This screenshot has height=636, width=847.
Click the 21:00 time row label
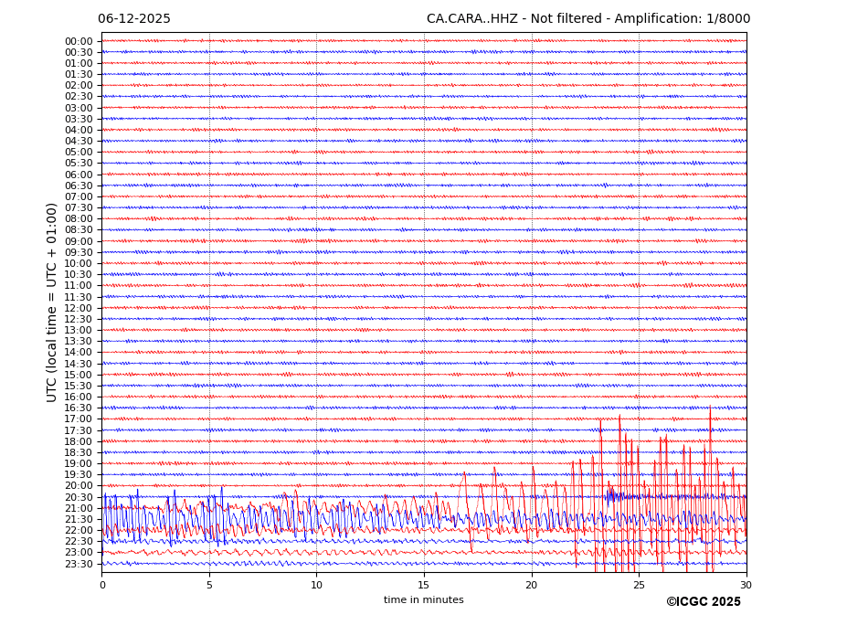click(x=78, y=508)
